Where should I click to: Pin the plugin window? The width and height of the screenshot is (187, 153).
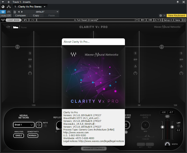[x=178, y=2]
